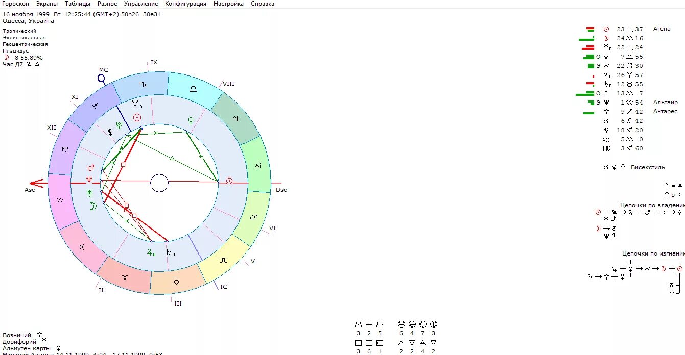685x355 pixels.
Task: Click the star name Антарес
Action: pyautogui.click(x=665, y=112)
